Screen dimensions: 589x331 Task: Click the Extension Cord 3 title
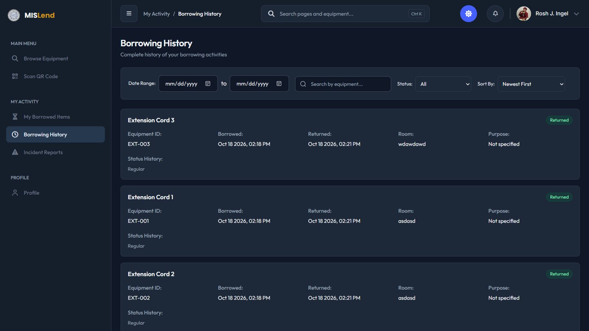151,120
